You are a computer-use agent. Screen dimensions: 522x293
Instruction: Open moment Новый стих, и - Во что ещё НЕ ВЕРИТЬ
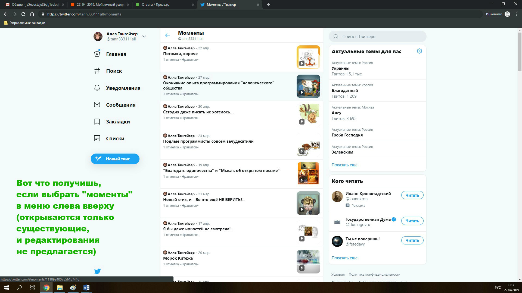point(204,200)
